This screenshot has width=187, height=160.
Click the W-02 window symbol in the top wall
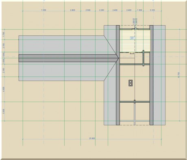[135, 29]
